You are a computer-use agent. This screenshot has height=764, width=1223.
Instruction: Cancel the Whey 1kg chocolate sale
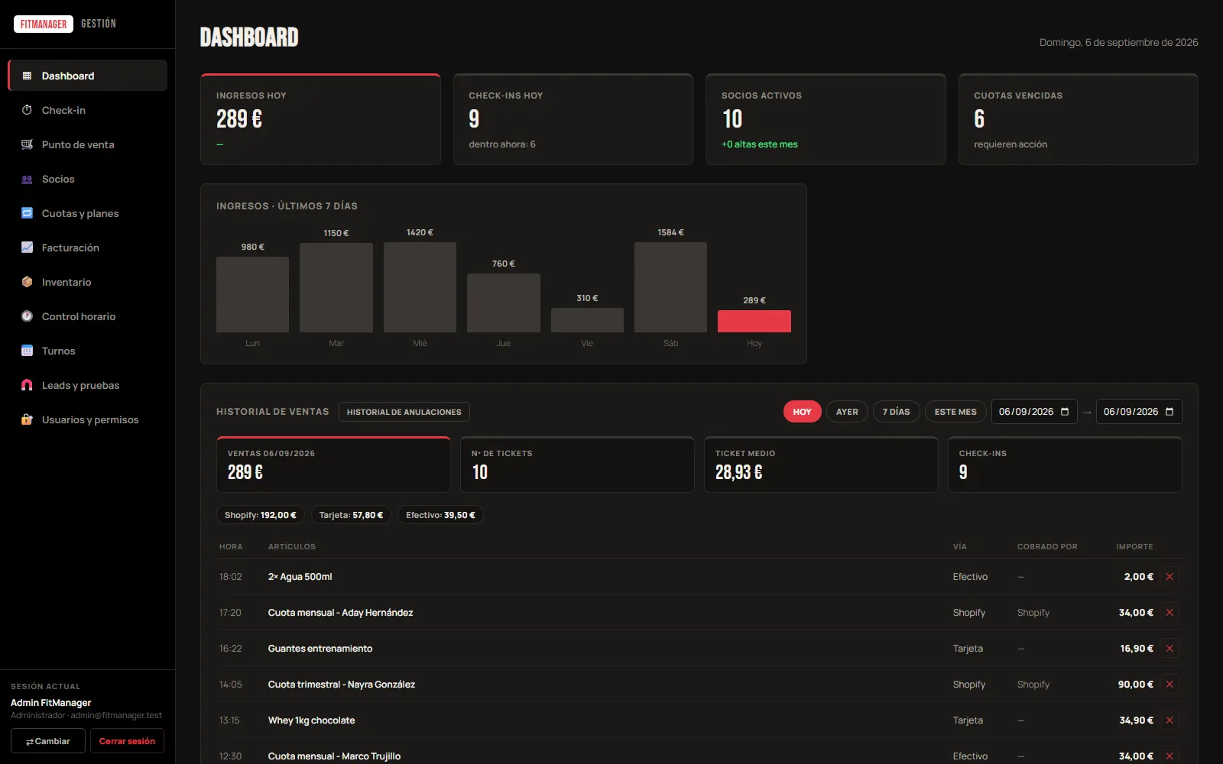1169,720
